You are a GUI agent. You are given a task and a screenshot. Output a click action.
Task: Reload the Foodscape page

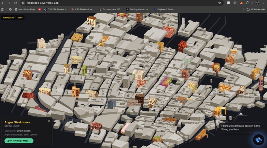coord(16,3)
